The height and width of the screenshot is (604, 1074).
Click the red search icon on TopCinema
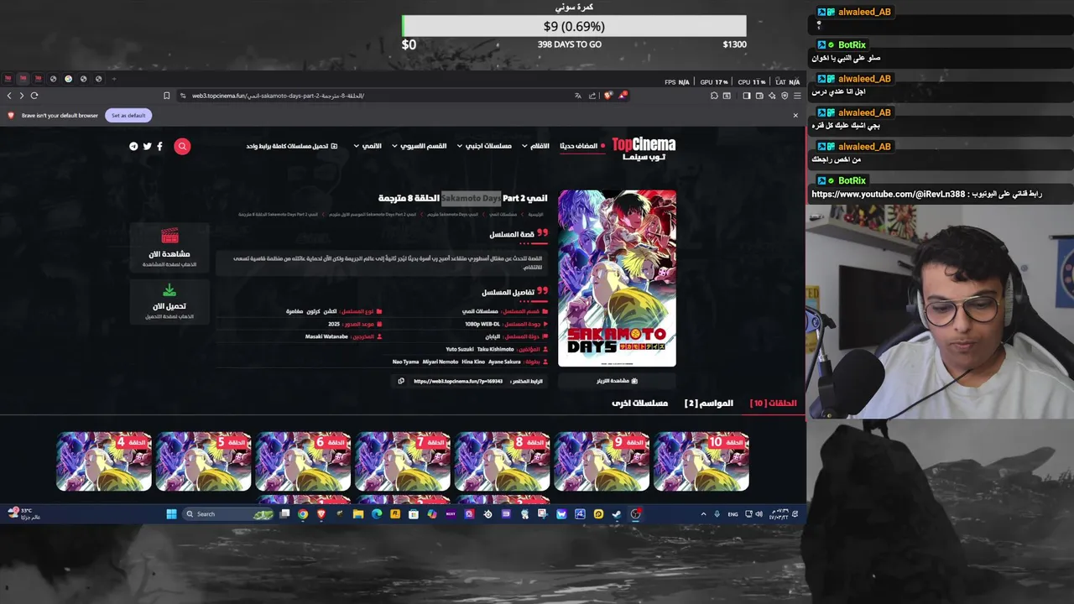[x=182, y=146]
